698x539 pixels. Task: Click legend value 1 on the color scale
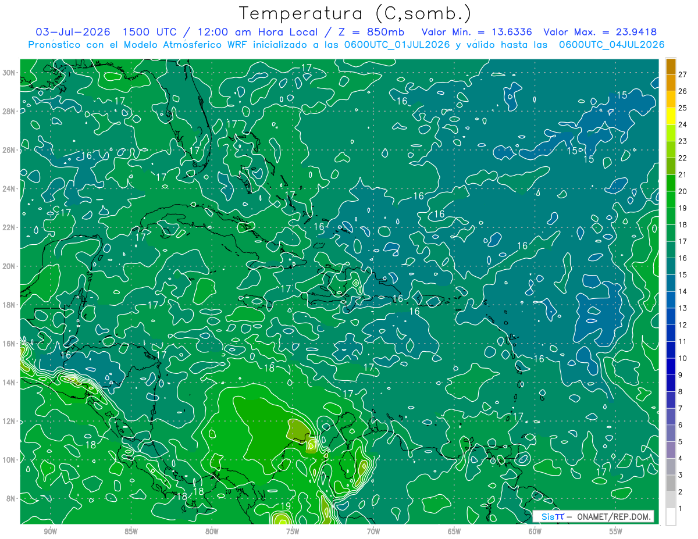pos(681,509)
